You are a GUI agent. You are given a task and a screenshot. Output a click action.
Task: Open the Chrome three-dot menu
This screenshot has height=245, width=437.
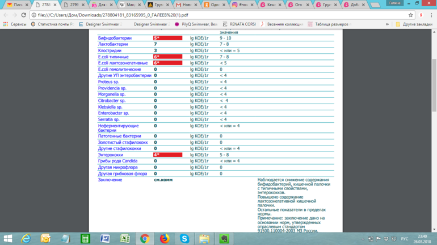click(x=431, y=15)
